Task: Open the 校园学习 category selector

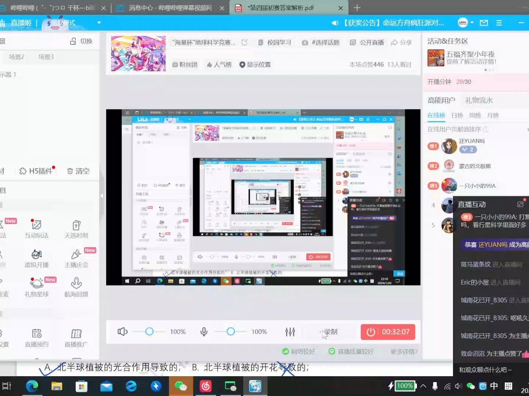Action: pyautogui.click(x=275, y=43)
